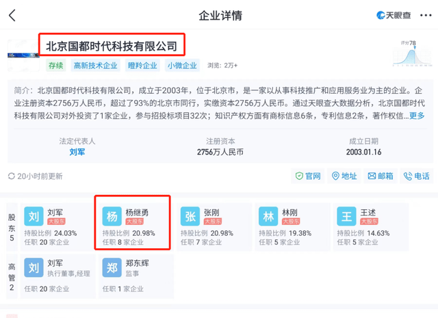Image resolution: width=438 pixels, height=318 pixels.
Task: Click the page title 企业详情
Action: (x=220, y=16)
